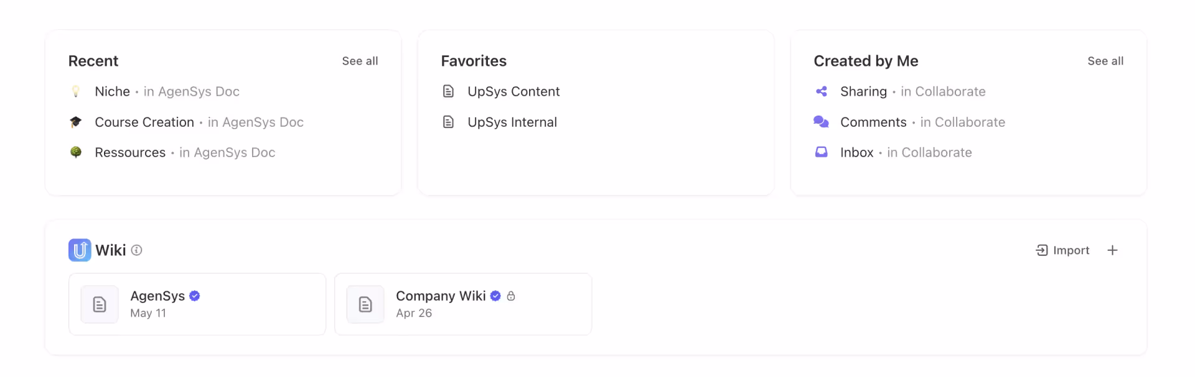Click the document icon beside UpSys Content
Image resolution: width=1195 pixels, height=377 pixels.
[449, 91]
